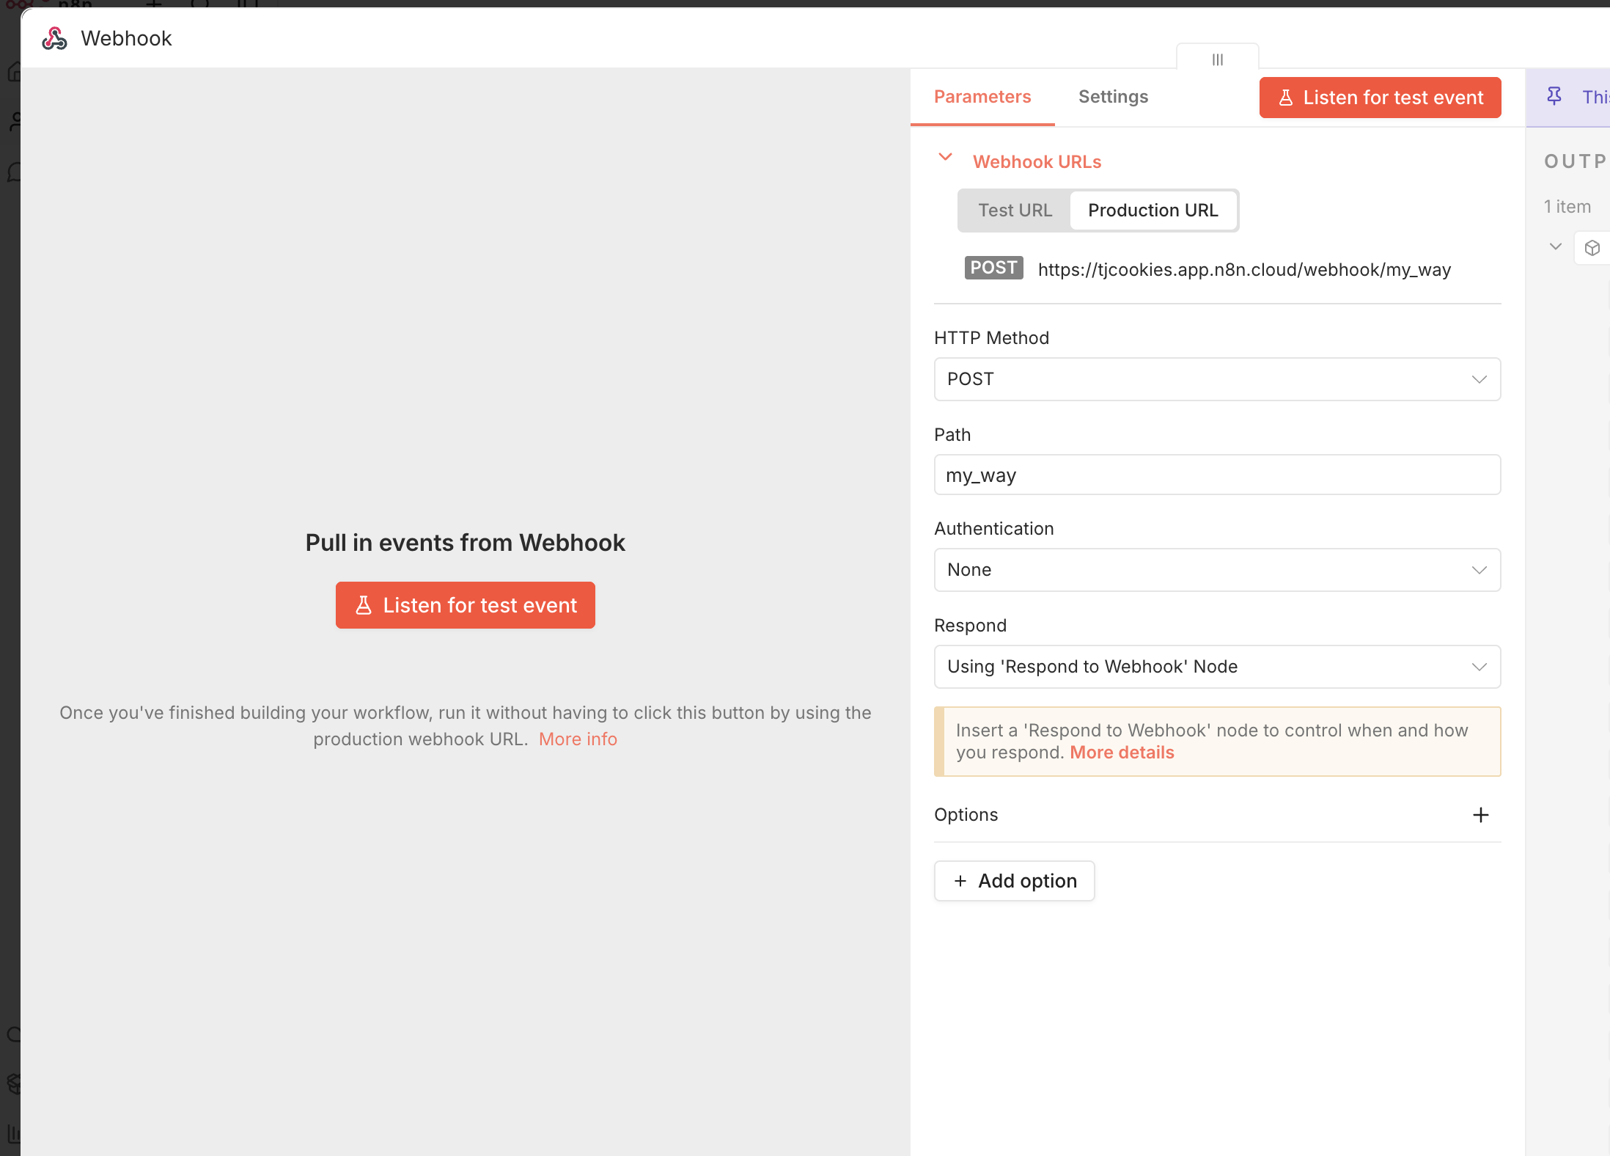Open the HTTP Method dropdown
Image resolution: width=1610 pixels, height=1156 pixels.
click(x=1217, y=379)
